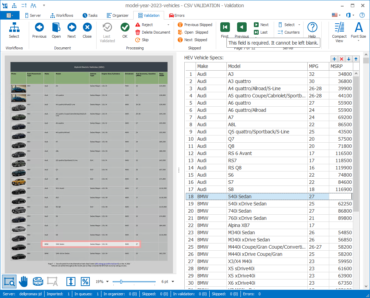
Task: Move the table row up
Action: tap(356, 59)
